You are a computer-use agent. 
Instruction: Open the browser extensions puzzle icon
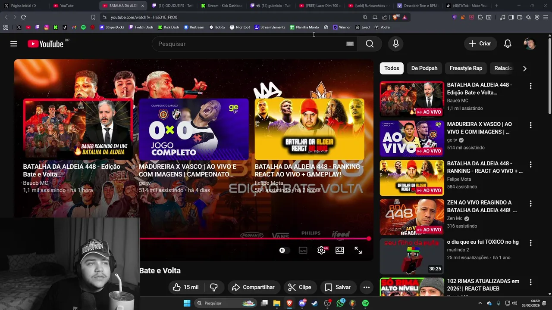click(x=480, y=17)
